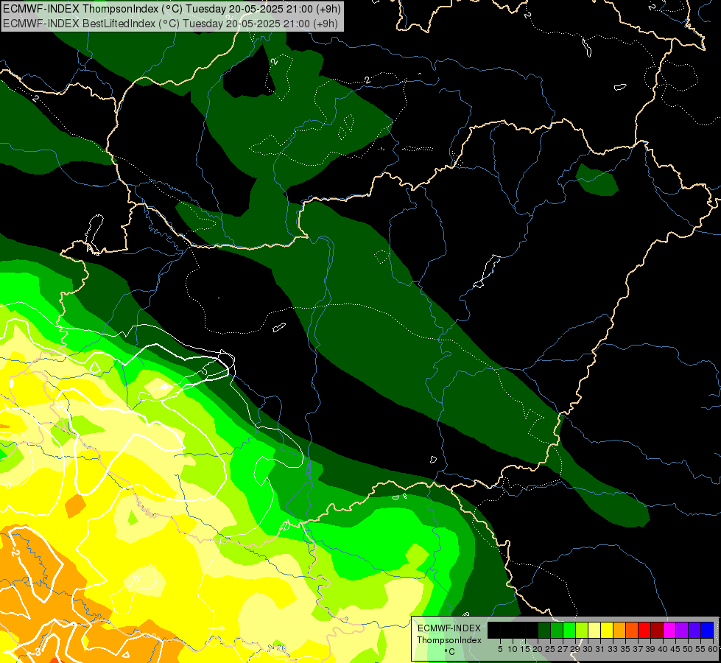The image size is (721, 663).
Task: Click the legend's ECMWF-INDEX label
Action: point(449,628)
